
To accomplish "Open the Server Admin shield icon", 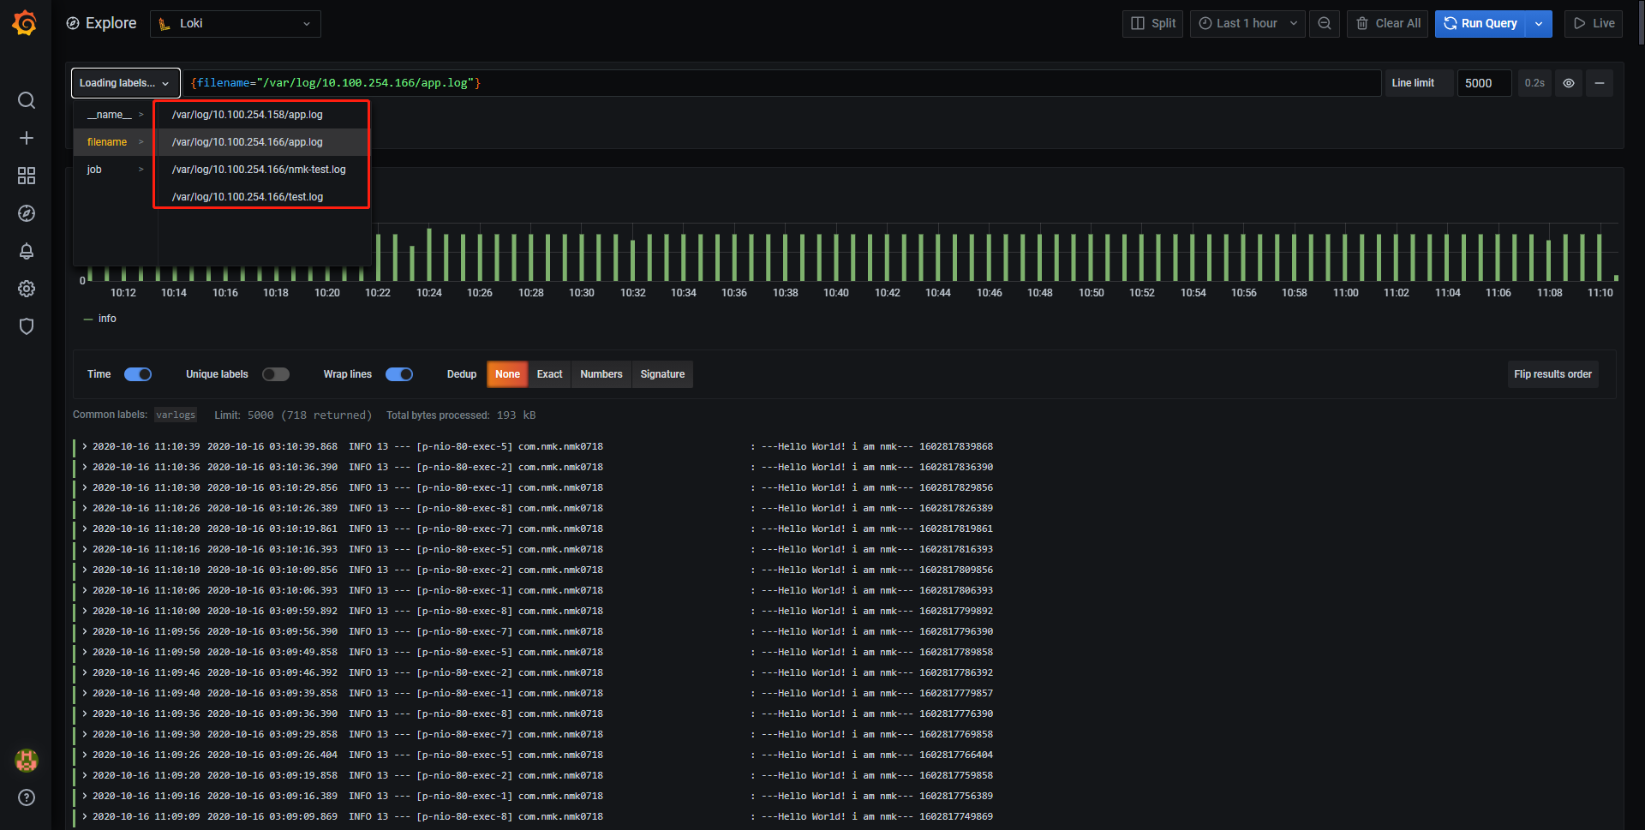I will tap(27, 326).
